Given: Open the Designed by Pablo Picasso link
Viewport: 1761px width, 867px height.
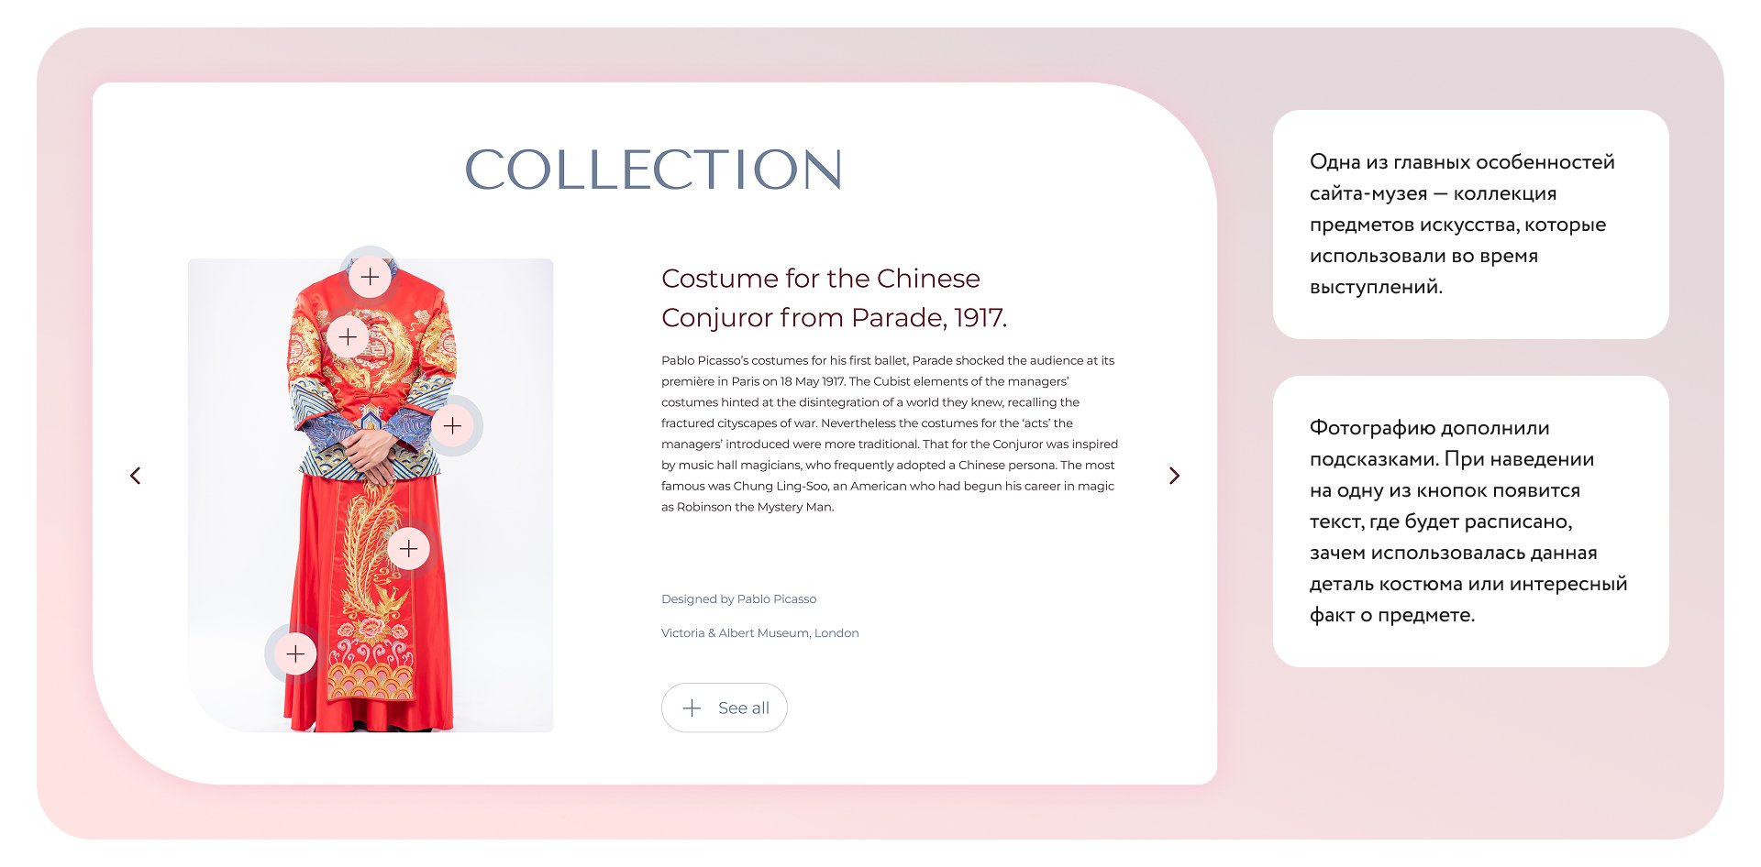Looking at the screenshot, I should pos(738,598).
